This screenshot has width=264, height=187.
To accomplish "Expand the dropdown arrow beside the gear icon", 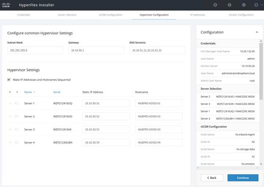I will click(x=262, y=5).
